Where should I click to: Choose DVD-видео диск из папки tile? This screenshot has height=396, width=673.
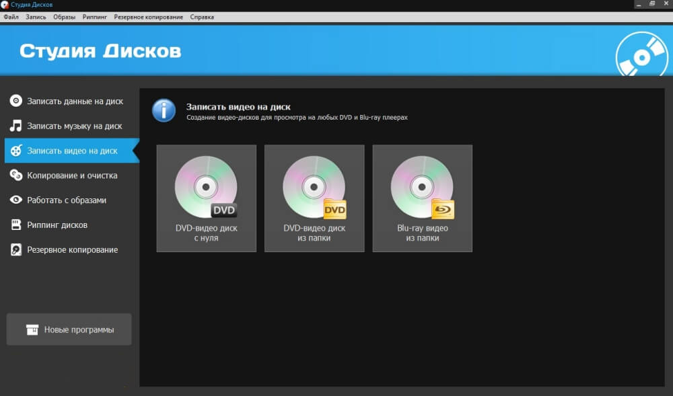click(x=314, y=198)
